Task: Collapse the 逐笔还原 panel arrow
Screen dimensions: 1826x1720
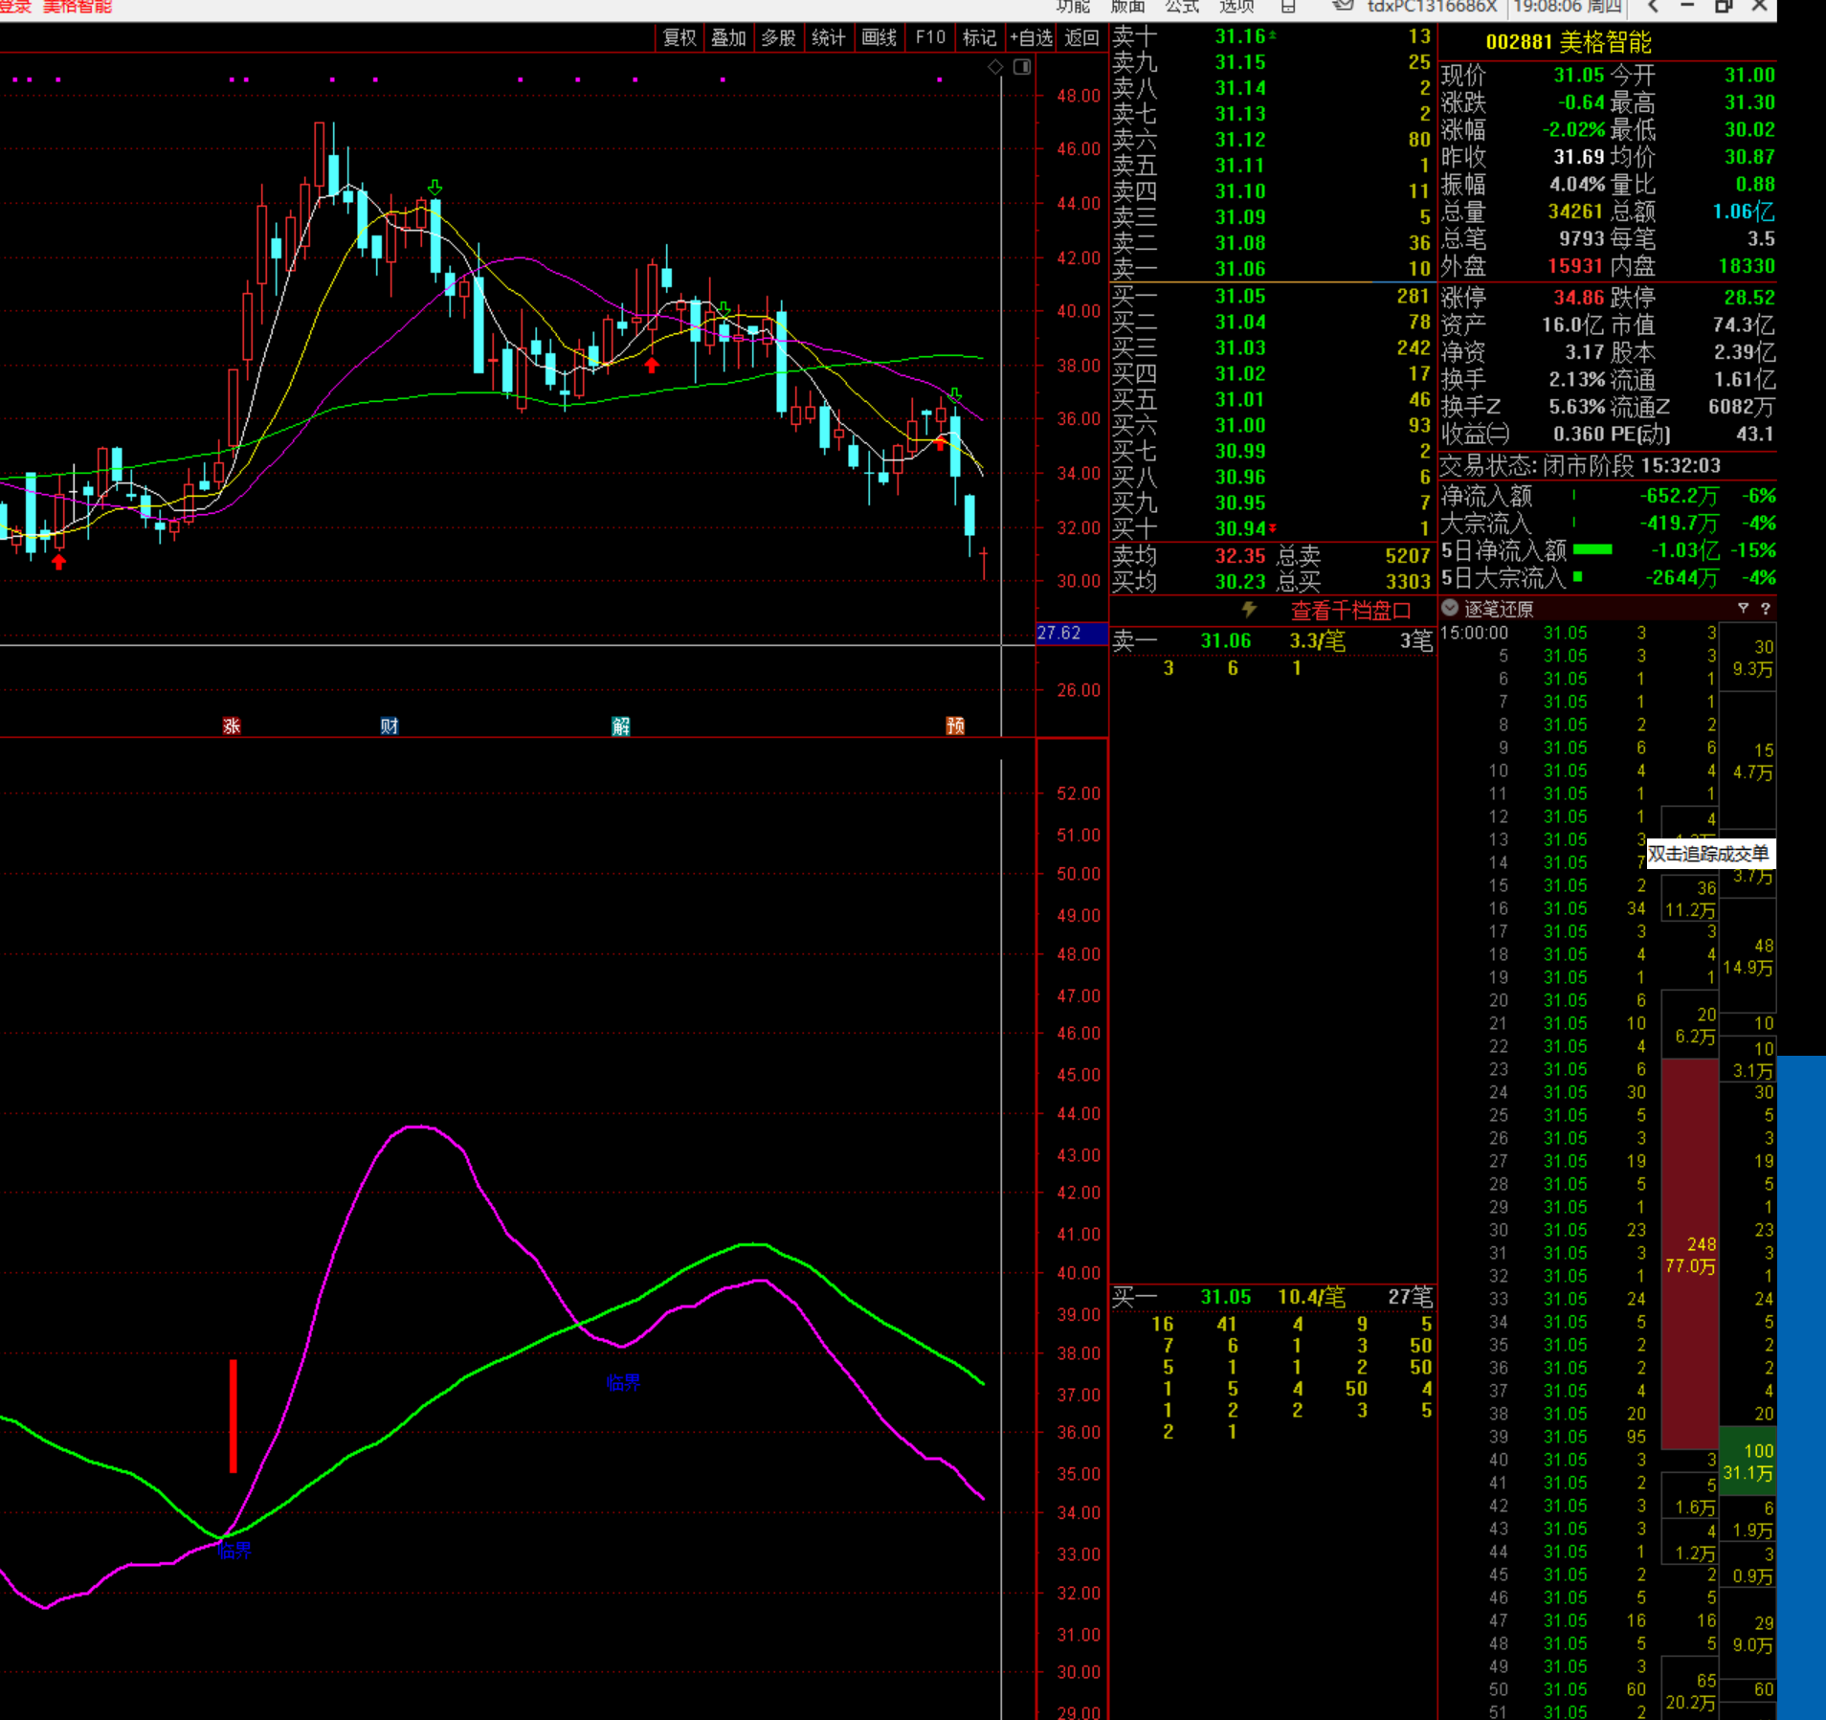Action: [1450, 608]
